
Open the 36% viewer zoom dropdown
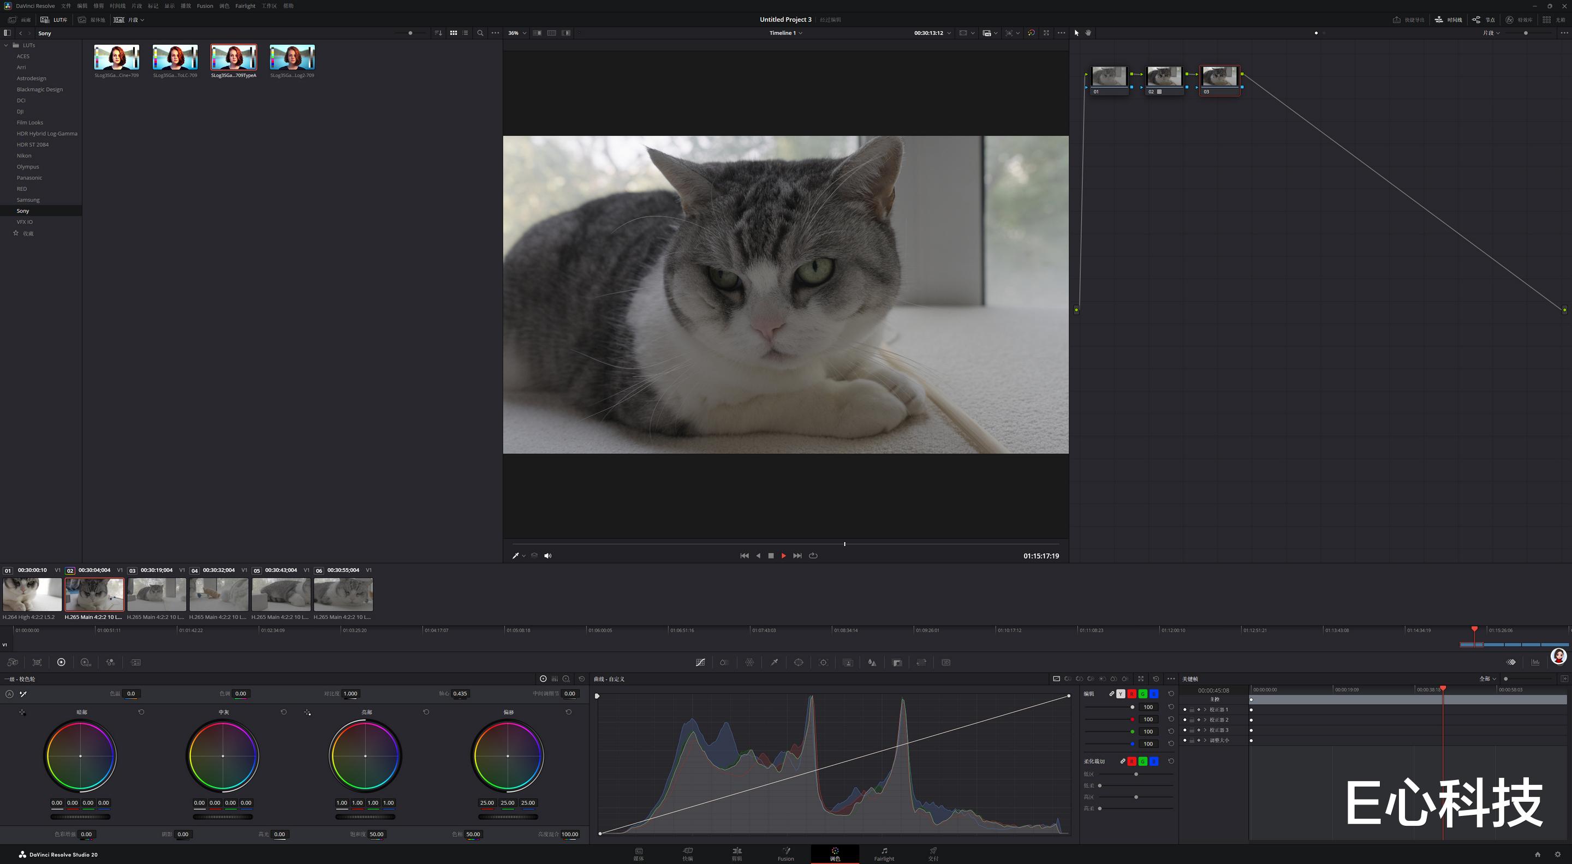517,33
